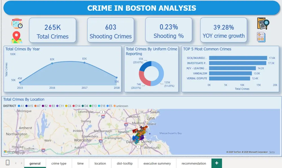Click the 2018 data point 55K

click(116, 78)
